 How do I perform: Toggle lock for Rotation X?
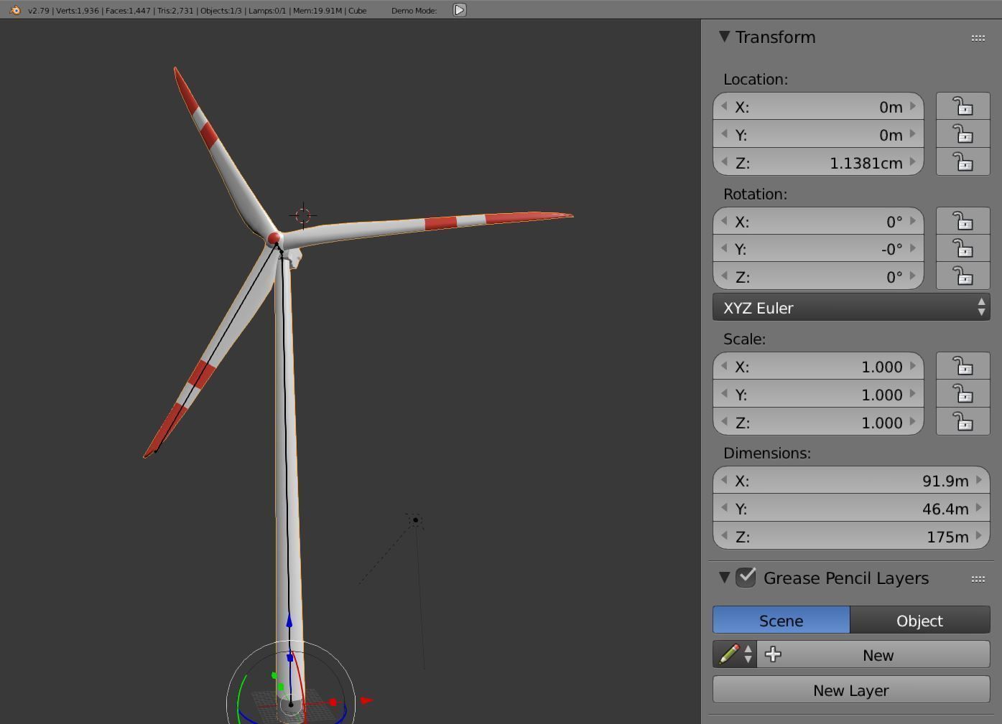pos(963,221)
